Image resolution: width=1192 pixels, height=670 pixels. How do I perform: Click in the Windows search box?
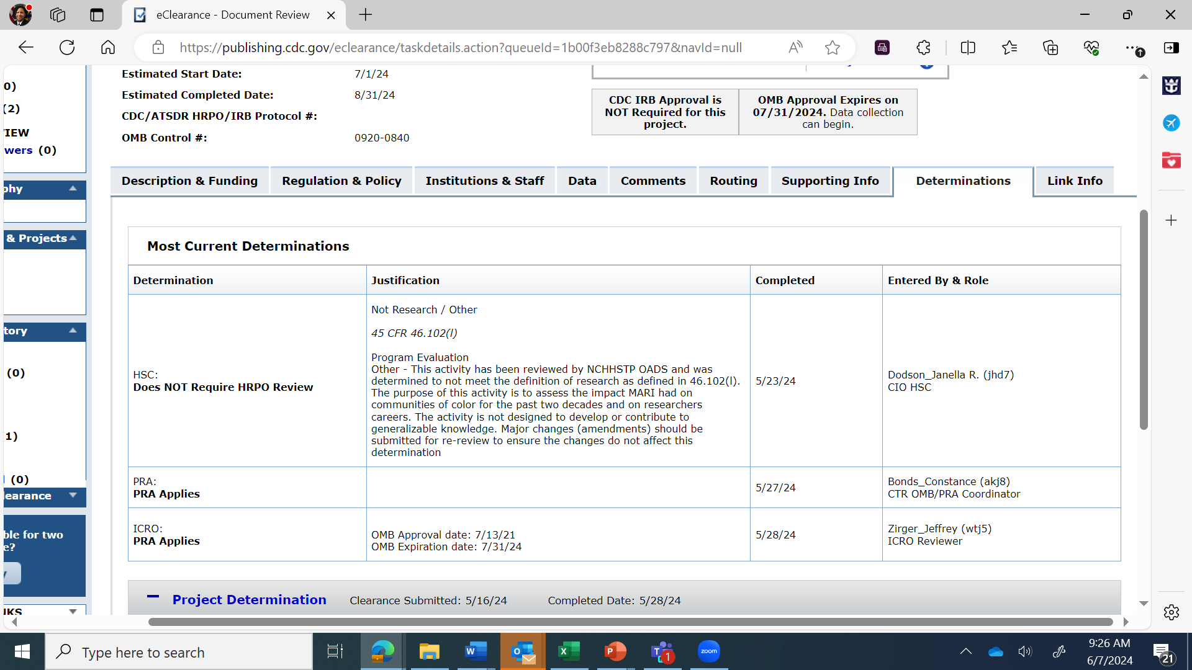point(180,653)
